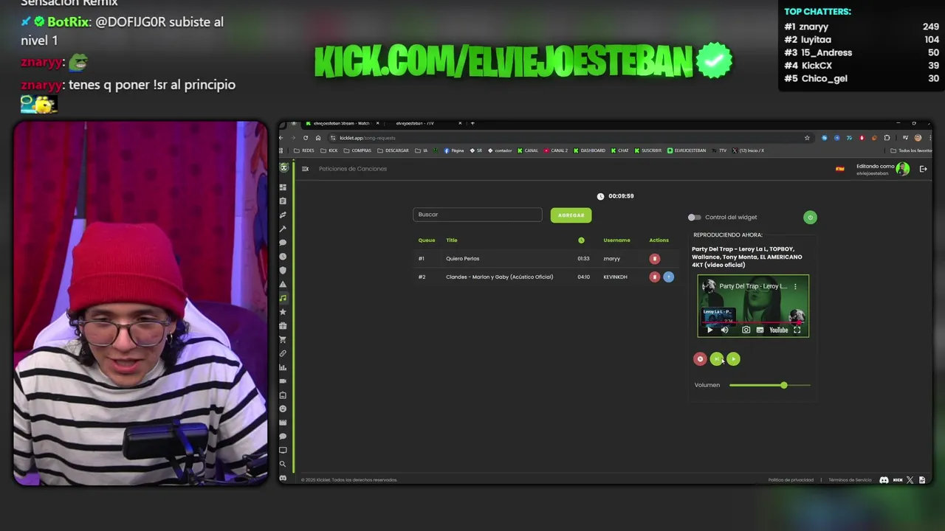Delete the Quiero Perlas song request

(x=654, y=259)
